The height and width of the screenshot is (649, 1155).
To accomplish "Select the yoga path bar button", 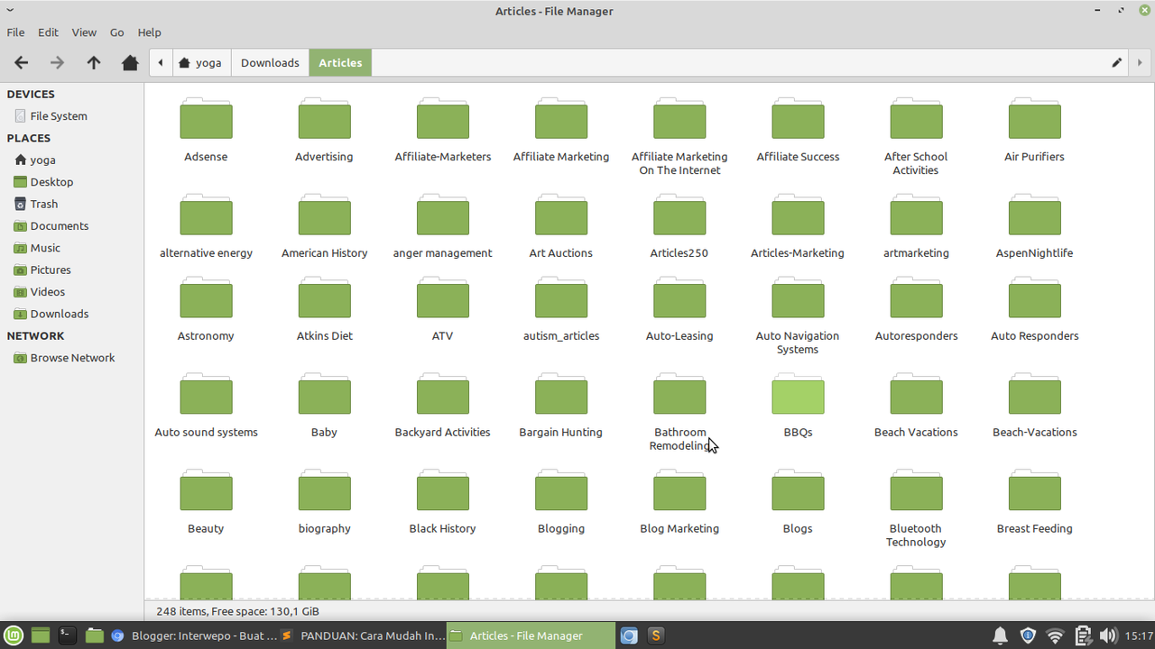I will [x=200, y=62].
